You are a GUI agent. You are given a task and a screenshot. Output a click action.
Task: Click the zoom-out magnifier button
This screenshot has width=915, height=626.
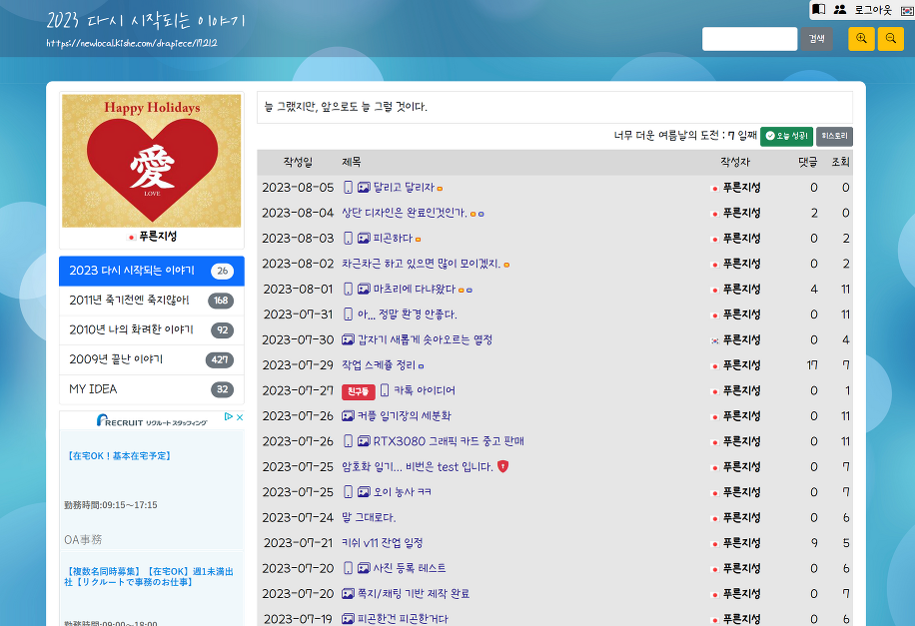coord(890,39)
